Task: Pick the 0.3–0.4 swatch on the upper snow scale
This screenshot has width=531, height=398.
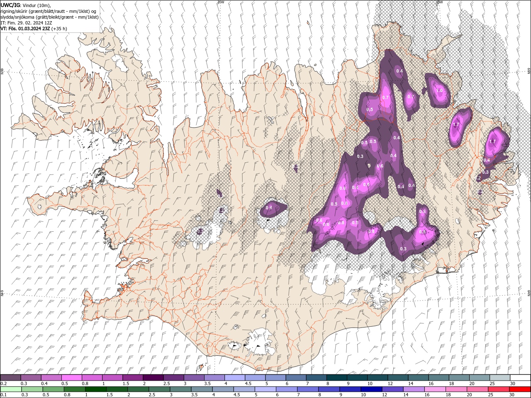Action: click(31, 378)
